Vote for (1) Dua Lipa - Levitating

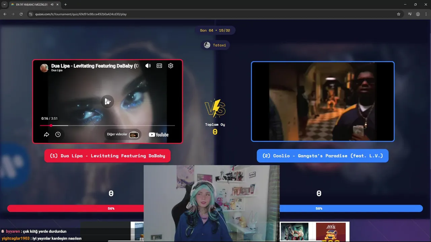pyautogui.click(x=107, y=156)
